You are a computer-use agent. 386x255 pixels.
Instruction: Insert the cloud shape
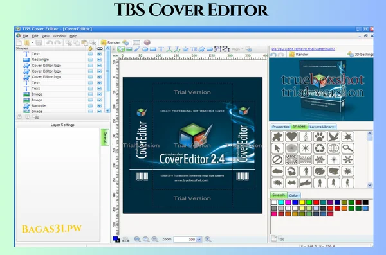277,171
